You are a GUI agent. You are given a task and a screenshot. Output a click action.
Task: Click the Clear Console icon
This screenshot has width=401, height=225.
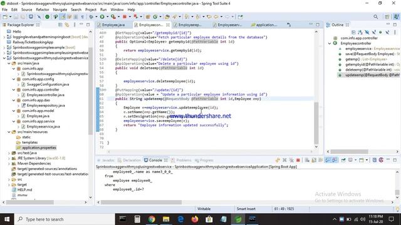(x=307, y=160)
